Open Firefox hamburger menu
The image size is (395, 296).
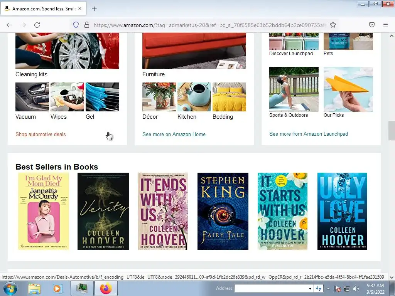(x=386, y=25)
